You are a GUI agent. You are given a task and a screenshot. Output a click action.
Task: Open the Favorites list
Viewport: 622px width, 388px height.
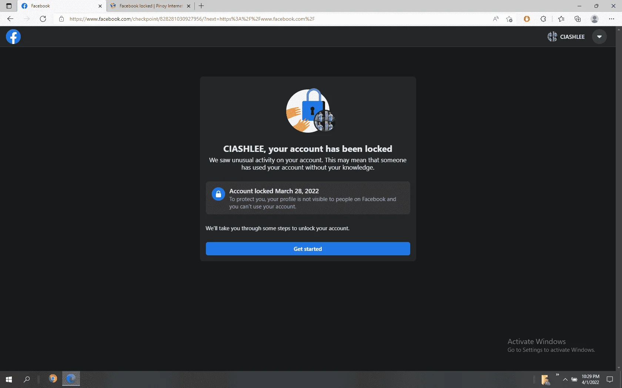point(561,19)
